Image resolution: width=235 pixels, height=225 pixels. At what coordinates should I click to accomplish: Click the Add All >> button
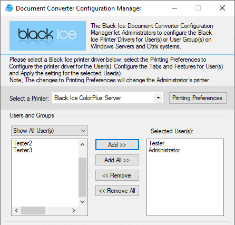117,160
